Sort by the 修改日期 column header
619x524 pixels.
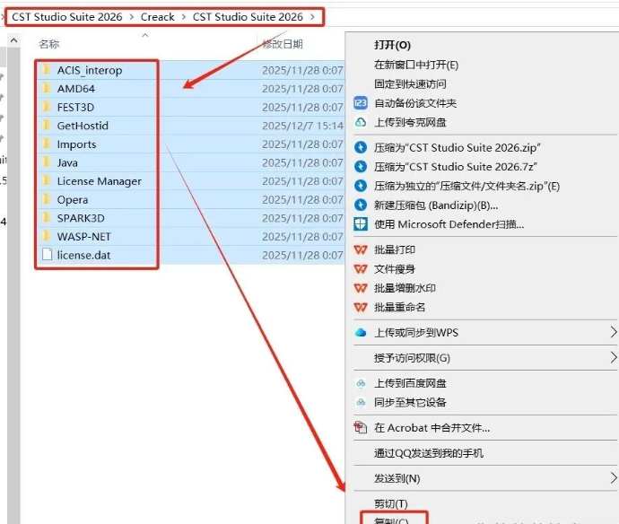pos(283,44)
